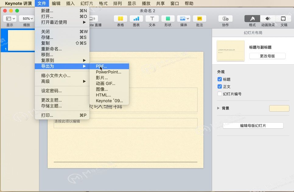The image size is (294, 192).
Task: Insert a table with the 表格 icon
Action: click(121, 19)
